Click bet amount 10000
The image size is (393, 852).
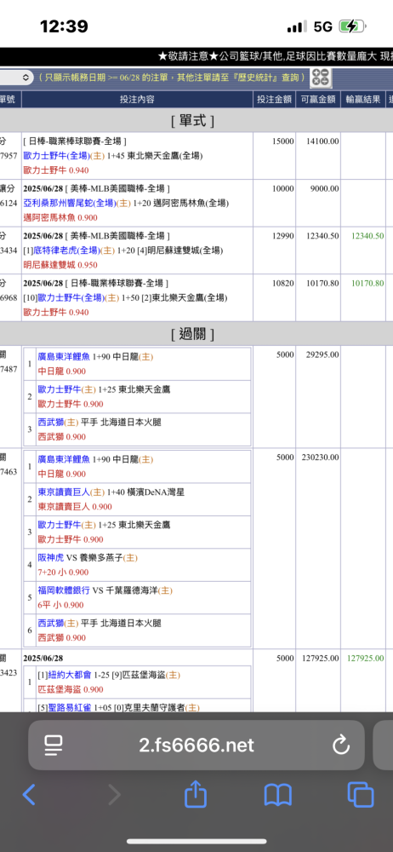click(283, 188)
